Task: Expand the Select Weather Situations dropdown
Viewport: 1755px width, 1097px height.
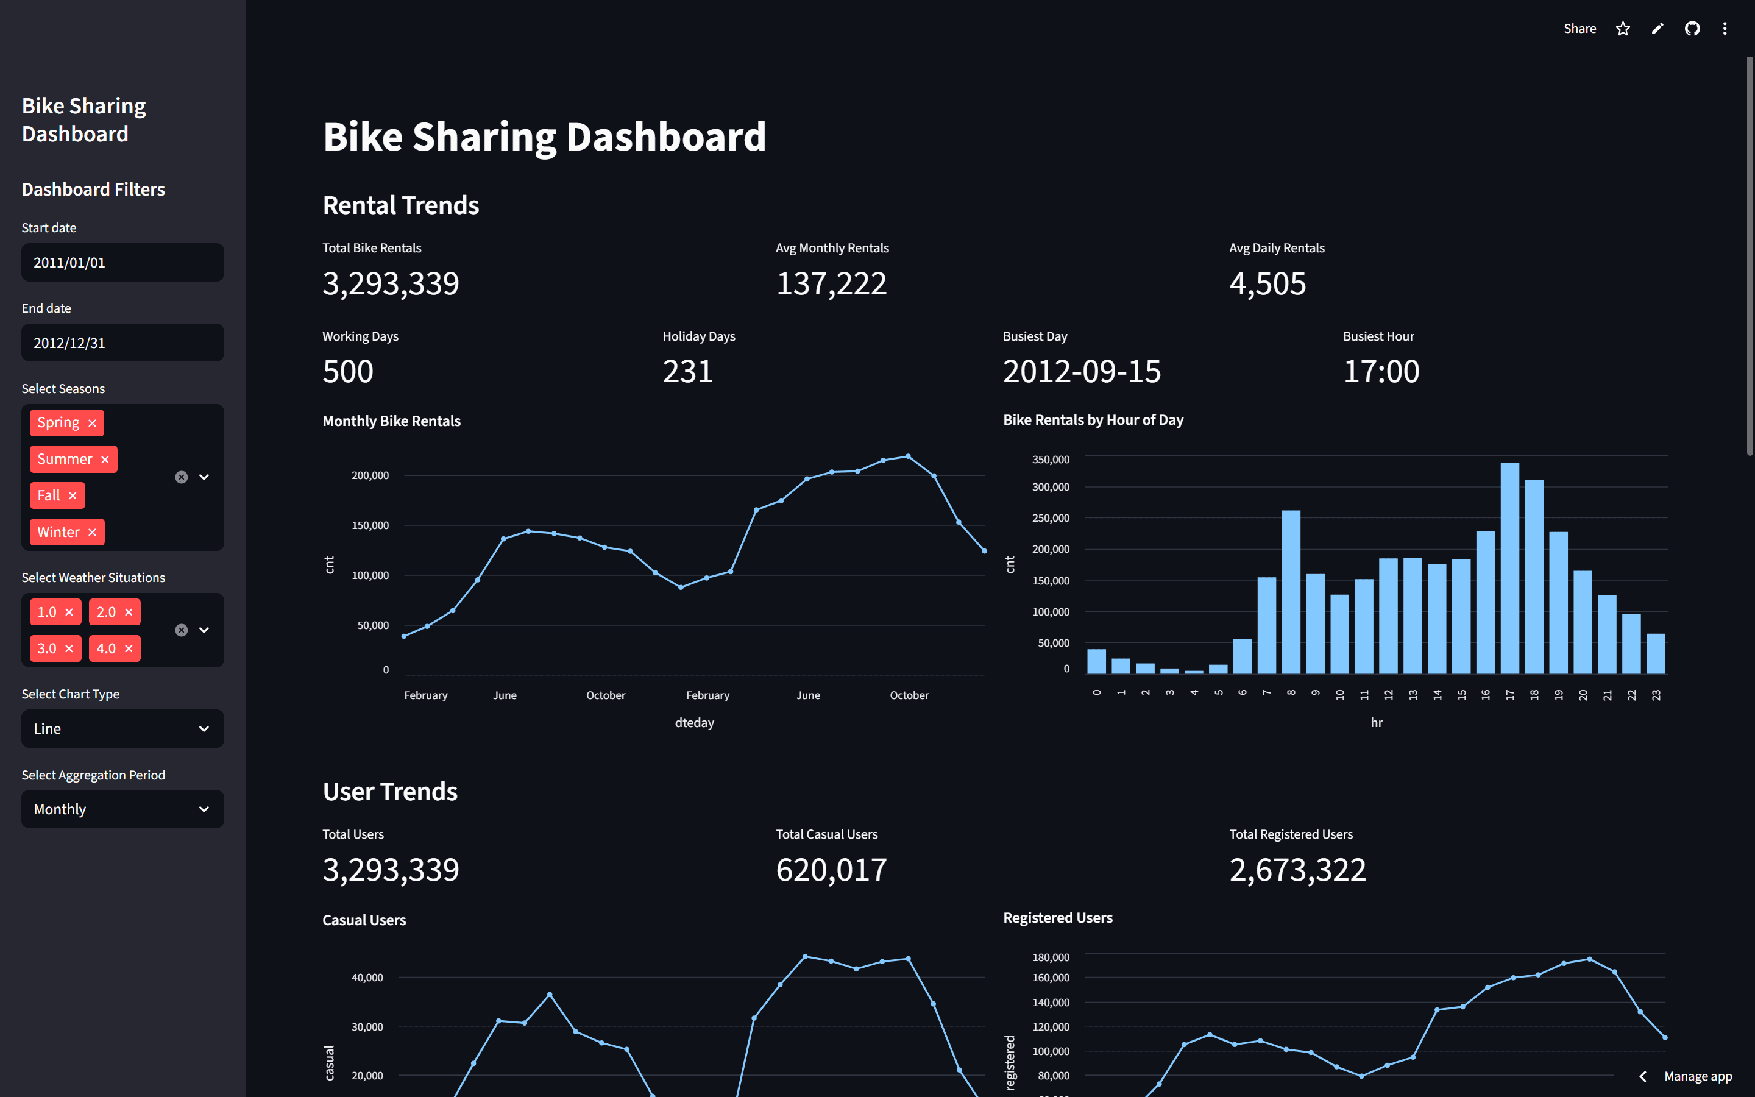Action: point(204,630)
